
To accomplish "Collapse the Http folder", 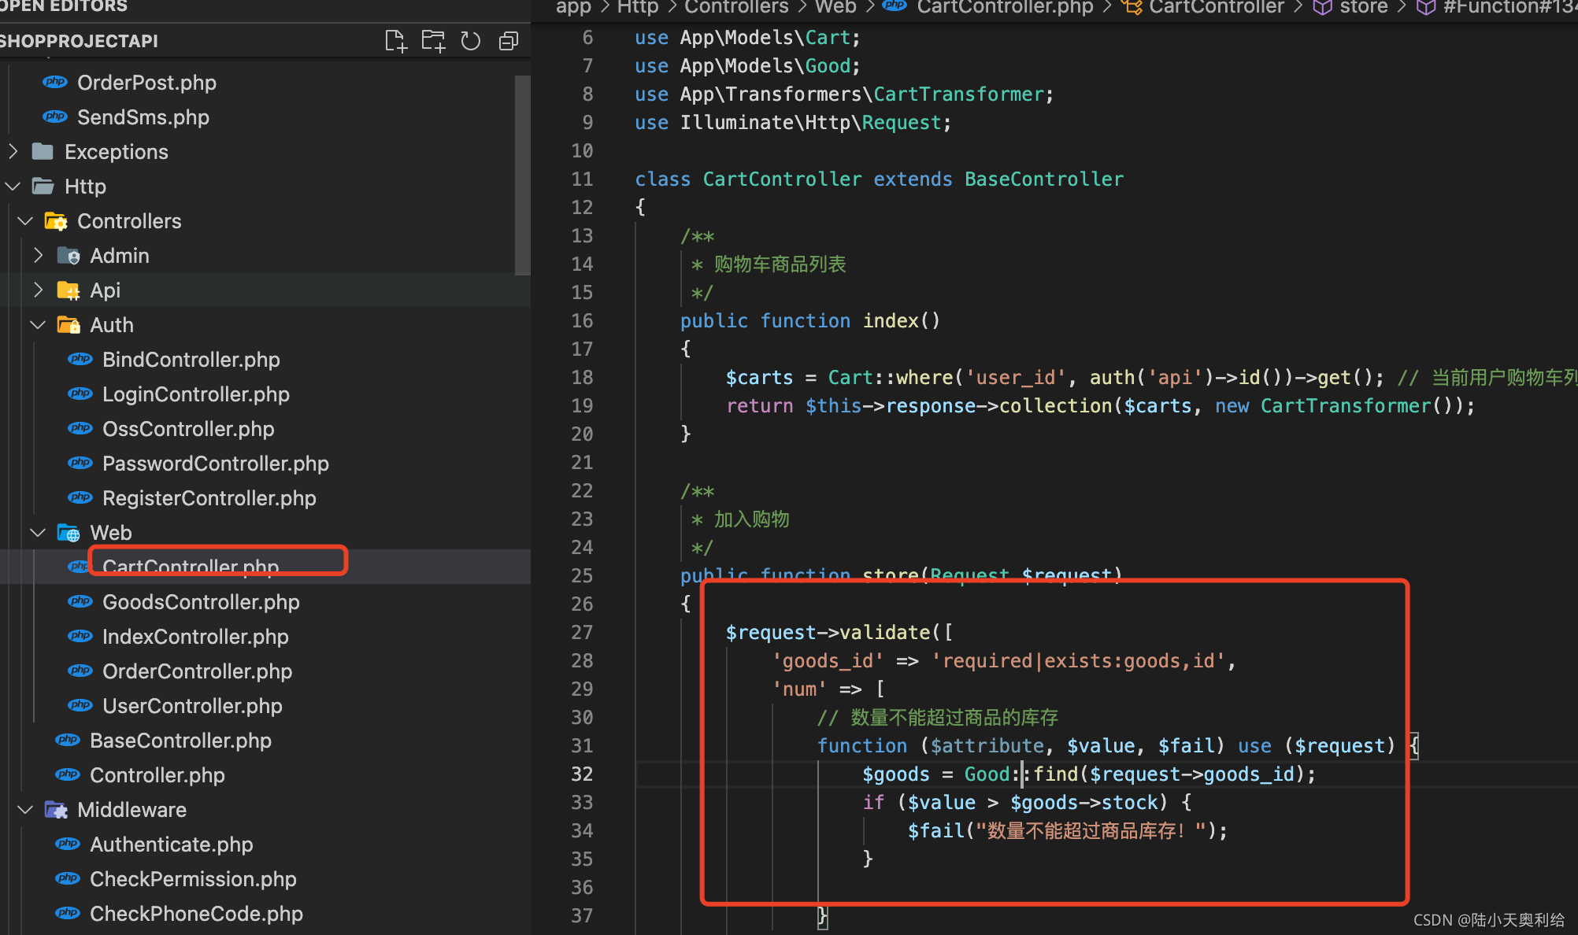I will (13, 187).
